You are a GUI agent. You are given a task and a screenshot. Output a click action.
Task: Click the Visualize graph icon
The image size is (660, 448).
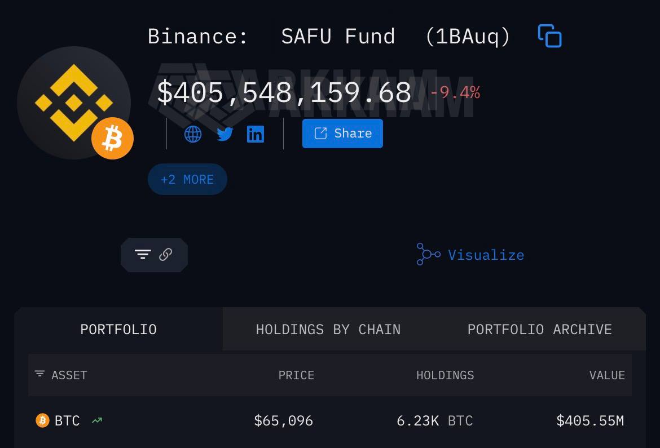point(428,254)
